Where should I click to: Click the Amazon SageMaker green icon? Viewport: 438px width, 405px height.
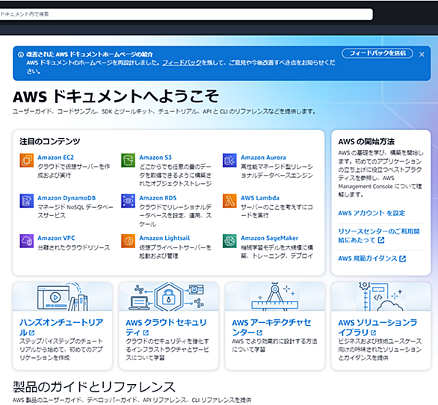coord(229,241)
